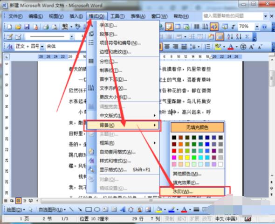Toggle normal view button at bottom left
Screen dimensions: 275x224
pyautogui.click(x=6, y=201)
